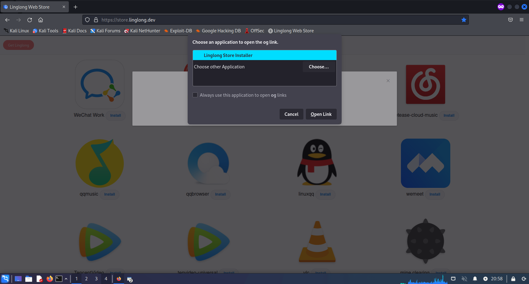Install WeChat Work
The width and height of the screenshot is (529, 284).
pyautogui.click(x=115, y=116)
